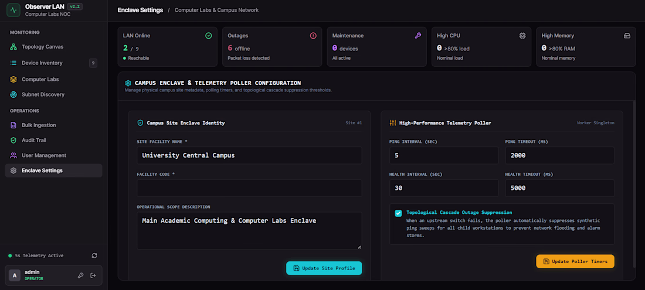The image size is (645, 290).
Task: Click the Operational Scope Description textarea
Action: coord(249,230)
